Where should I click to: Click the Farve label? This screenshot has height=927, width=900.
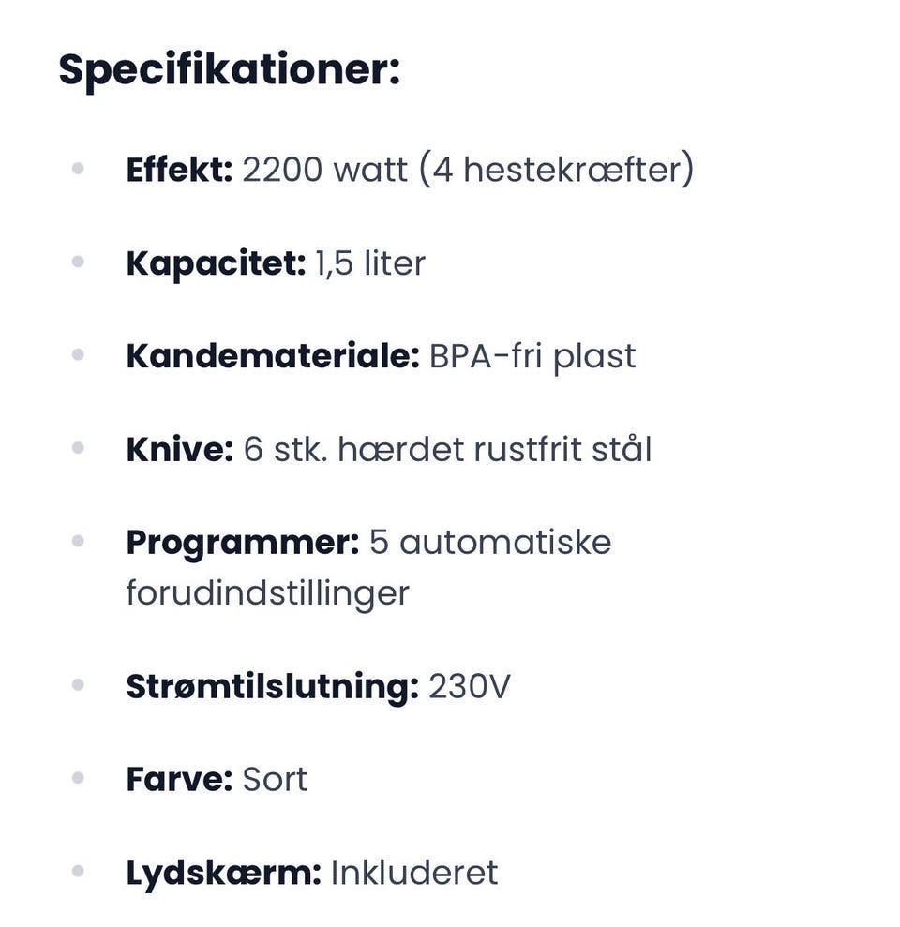179,779
